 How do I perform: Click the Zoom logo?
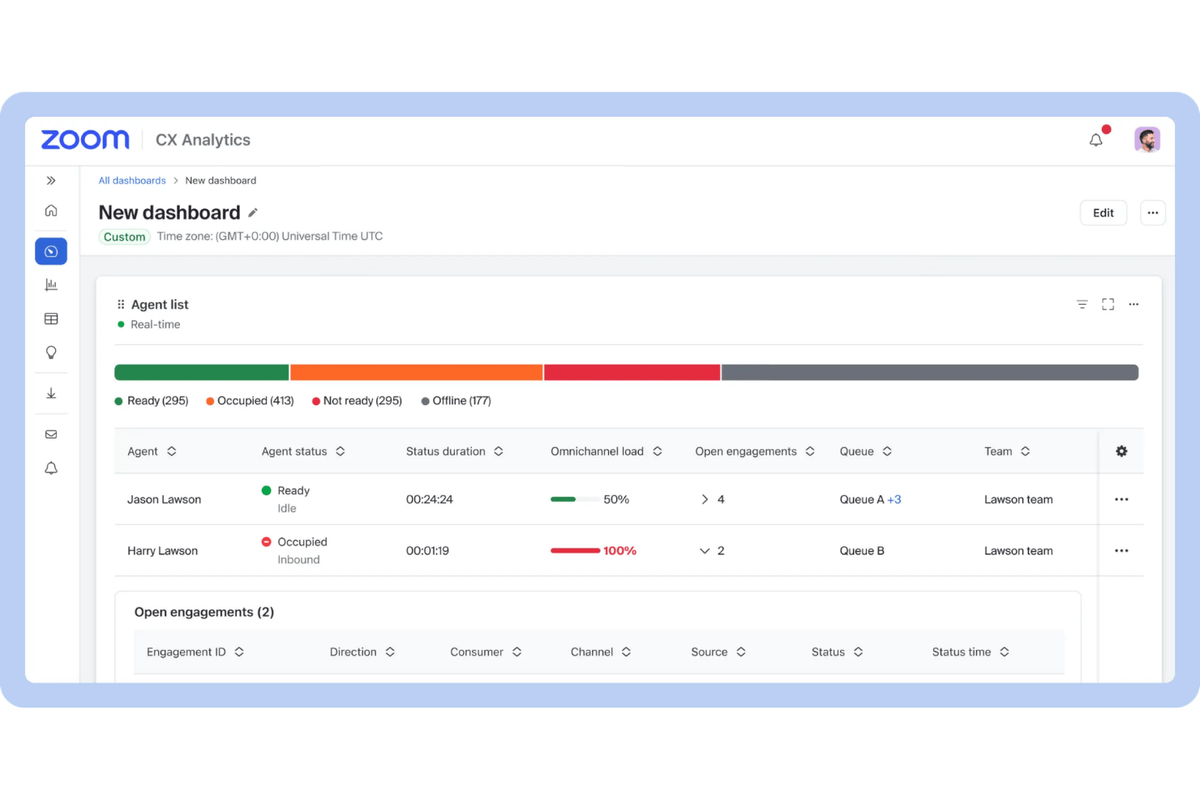(85, 139)
